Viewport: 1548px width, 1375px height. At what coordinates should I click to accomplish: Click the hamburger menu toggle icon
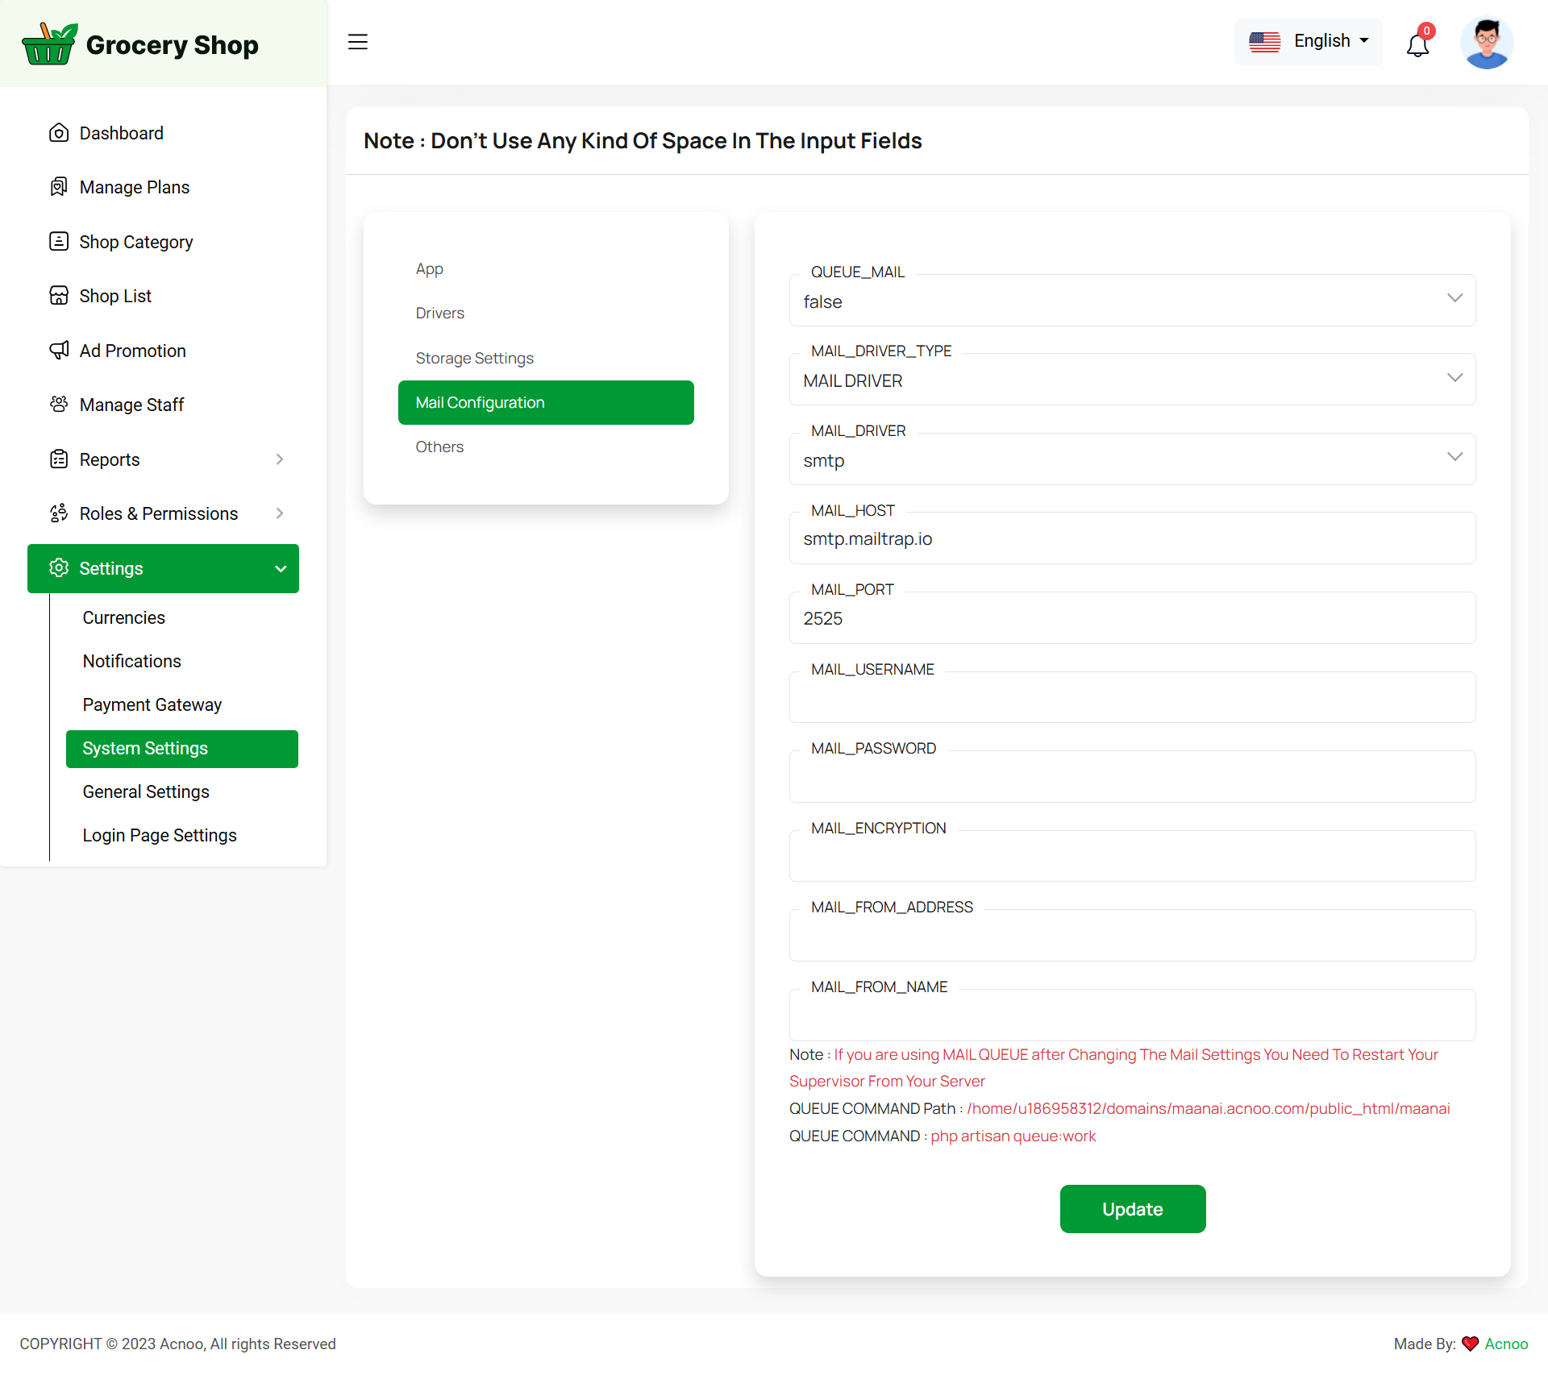pyautogui.click(x=358, y=42)
